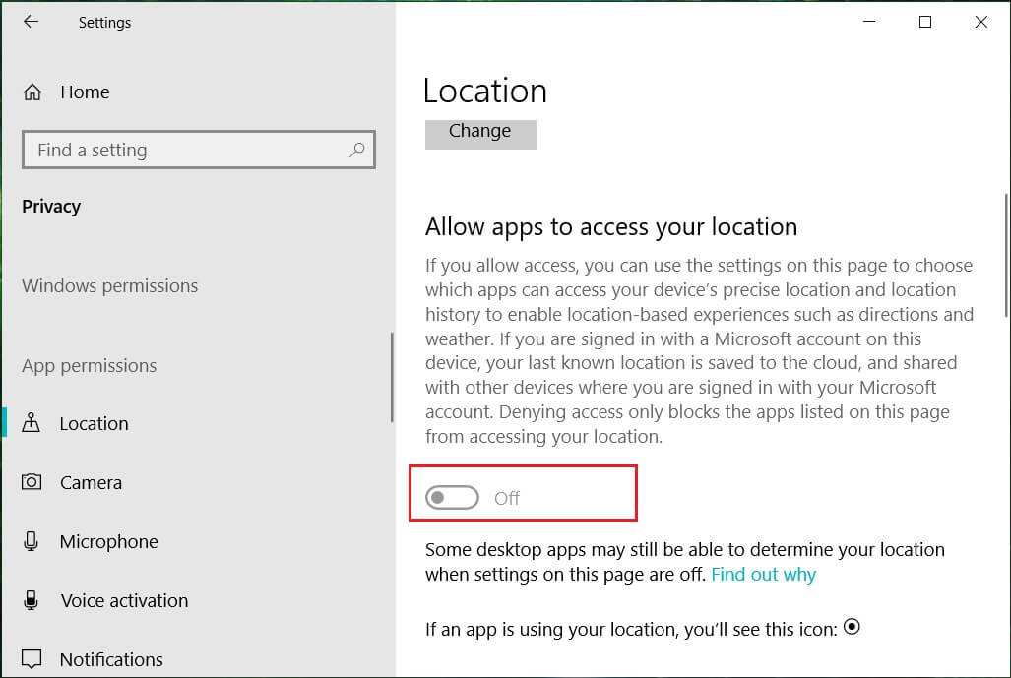
Task: Open the Voice activation text entry
Action: [124, 601]
